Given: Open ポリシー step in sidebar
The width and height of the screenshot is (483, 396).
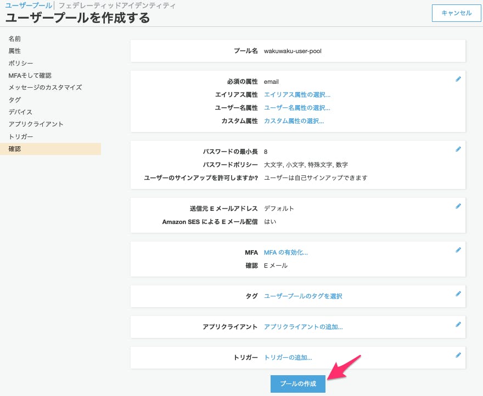Looking at the screenshot, I should [21, 64].
